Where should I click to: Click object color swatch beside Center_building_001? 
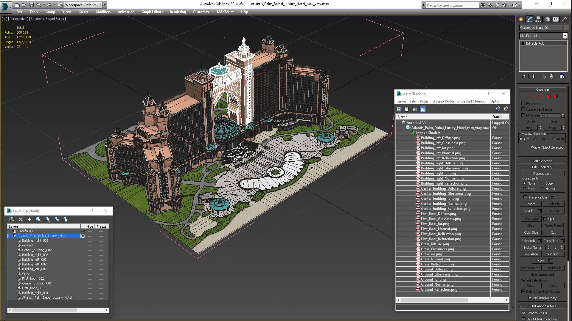click(566, 28)
